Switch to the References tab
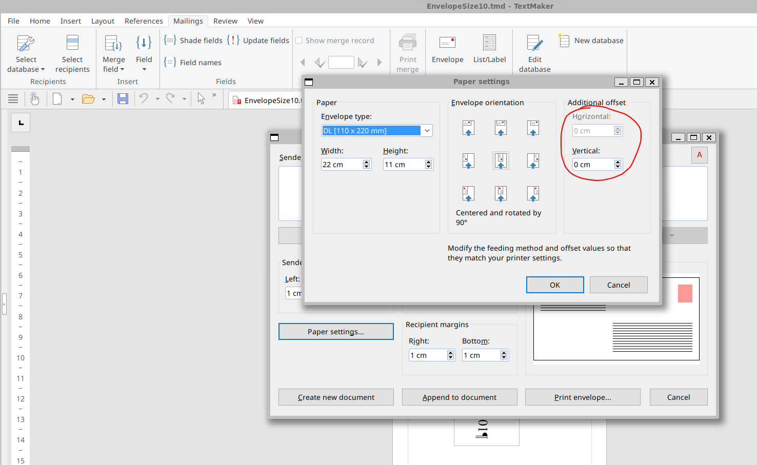The height and width of the screenshot is (465, 757). (143, 21)
